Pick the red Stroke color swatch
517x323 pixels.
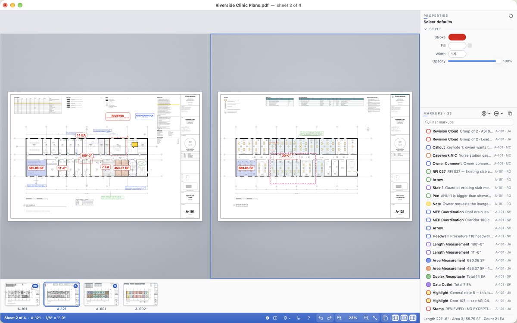457,37
